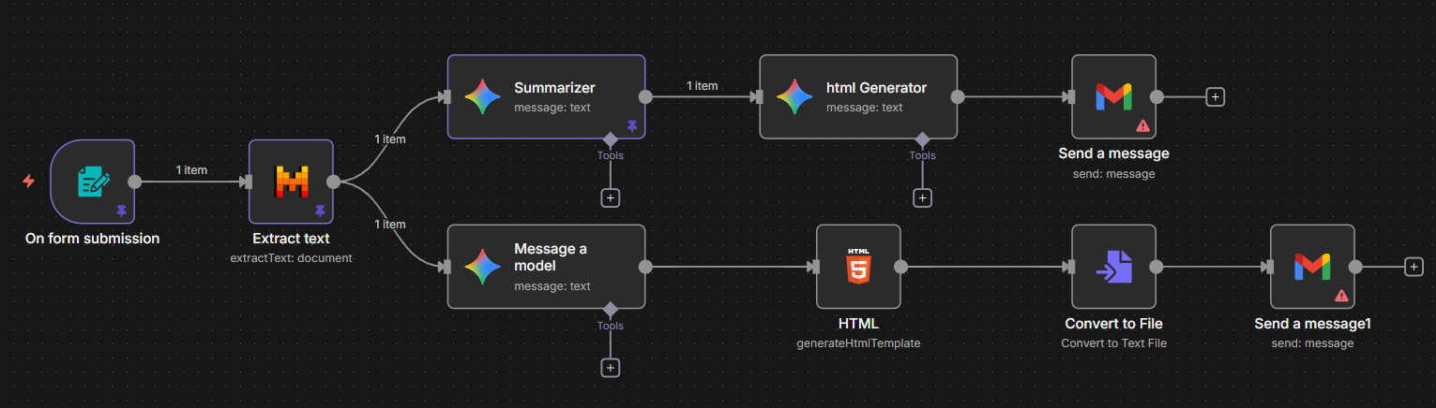Select the 'Extract text' node label

(x=291, y=239)
